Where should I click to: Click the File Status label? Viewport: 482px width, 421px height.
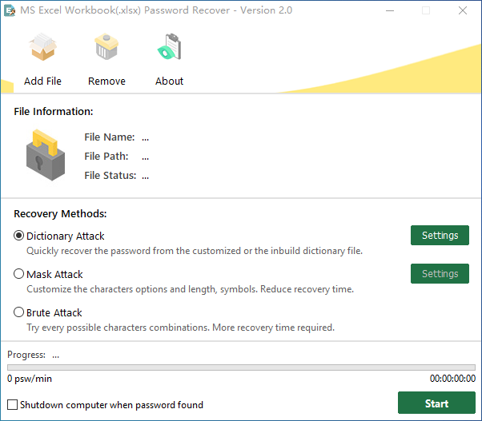coord(110,176)
